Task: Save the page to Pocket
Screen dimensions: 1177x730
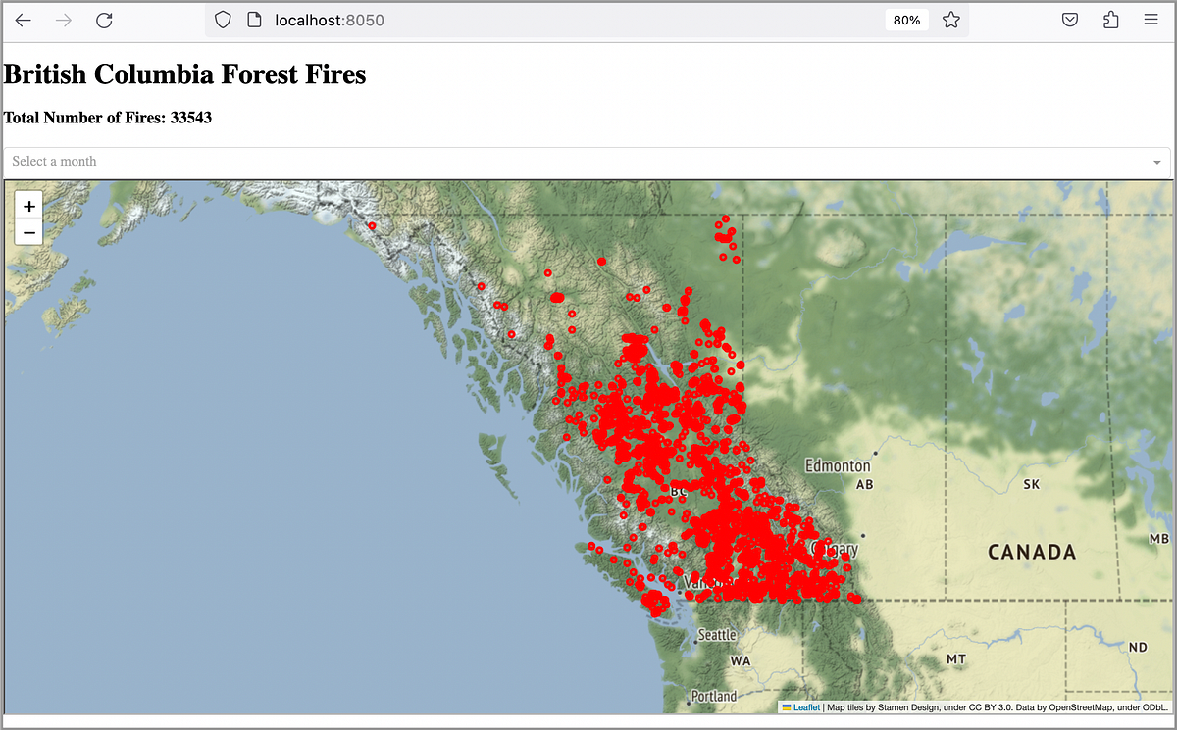Action: [1069, 20]
